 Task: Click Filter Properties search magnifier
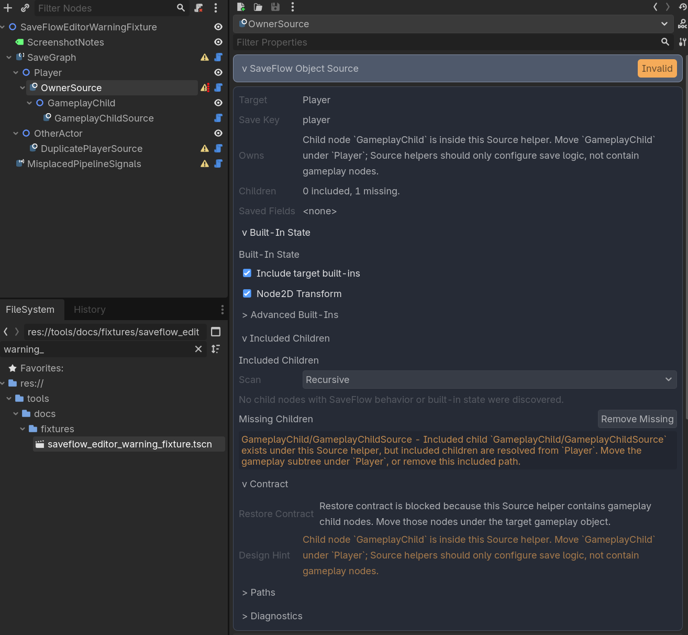(x=665, y=42)
